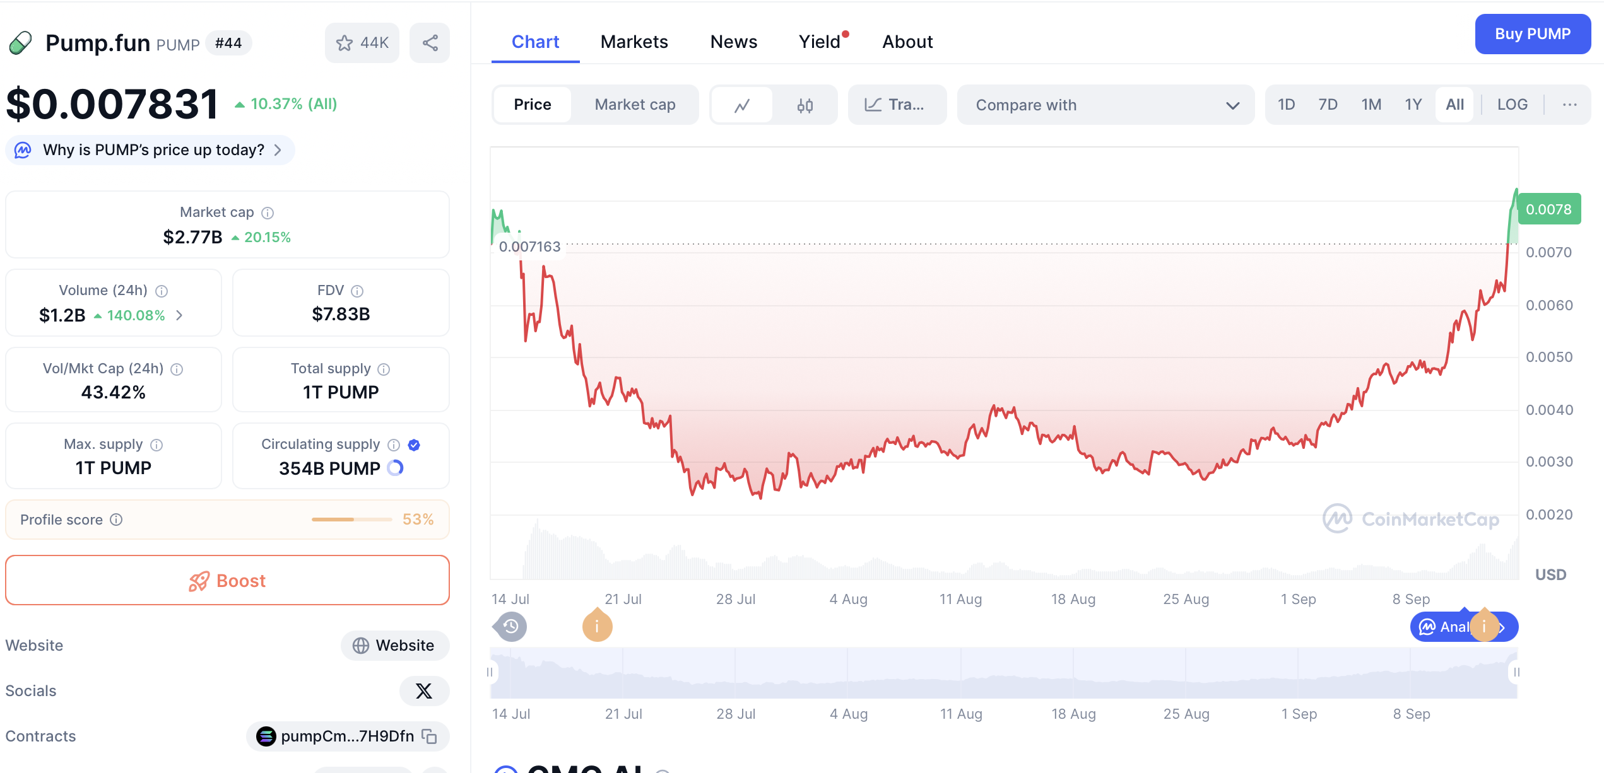Show Market cap chart data
The image size is (1604, 773).
coord(635,105)
